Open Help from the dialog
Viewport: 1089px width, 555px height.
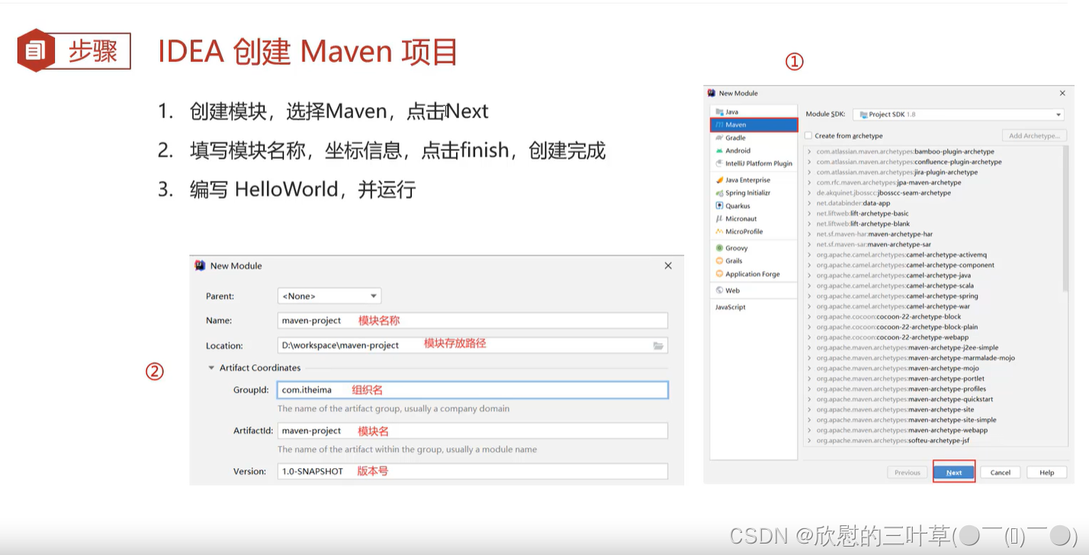coord(1046,473)
